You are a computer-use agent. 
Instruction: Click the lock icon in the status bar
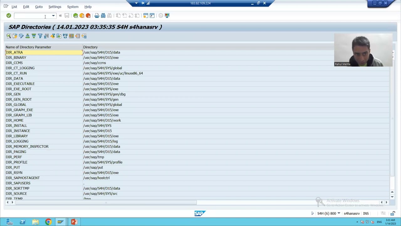click(x=393, y=213)
